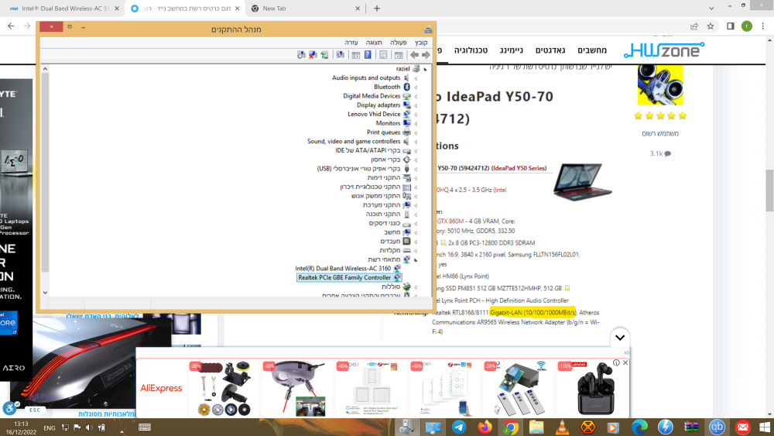Open new browser tab with plus button
774x436 pixels.
coord(377,9)
